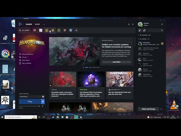Select friend offline for 22 days
This screenshot has height=136, width=181.
point(151,75)
